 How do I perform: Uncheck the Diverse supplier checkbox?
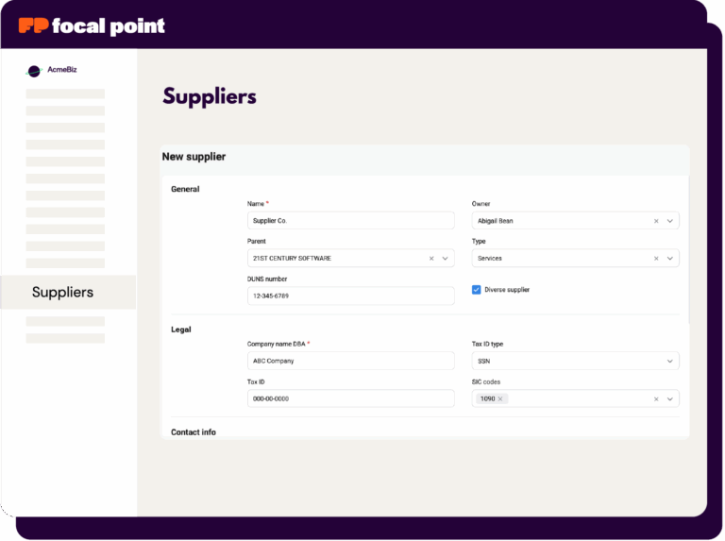(477, 290)
